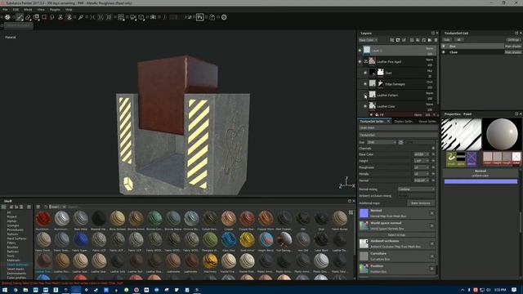Viewport: 523px width, 294px height.
Task: Open the Height channel format dropdown
Action: click(422, 161)
